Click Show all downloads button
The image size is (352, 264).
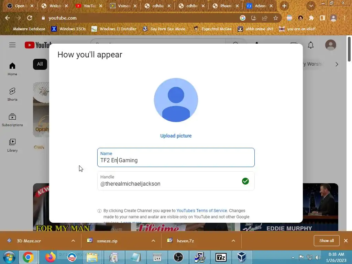pyautogui.click(x=327, y=241)
